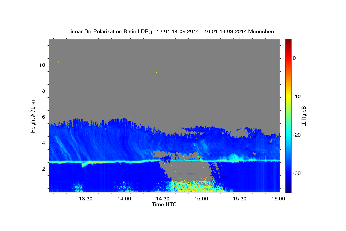
Task: Click the '13:01 14.09.2014' start date in title
Action: coord(177,31)
